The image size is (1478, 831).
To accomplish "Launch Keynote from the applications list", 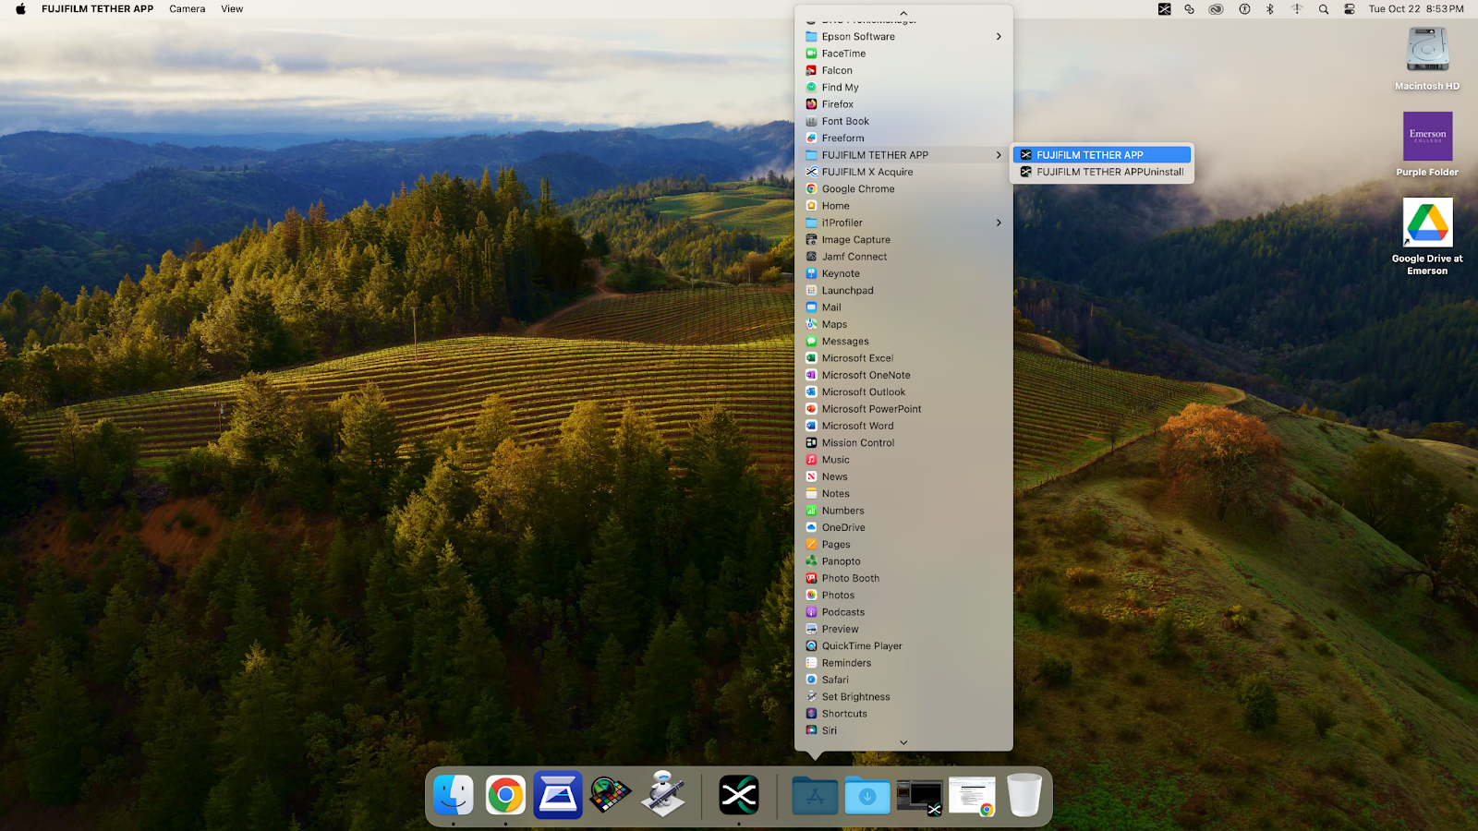I will point(903,273).
